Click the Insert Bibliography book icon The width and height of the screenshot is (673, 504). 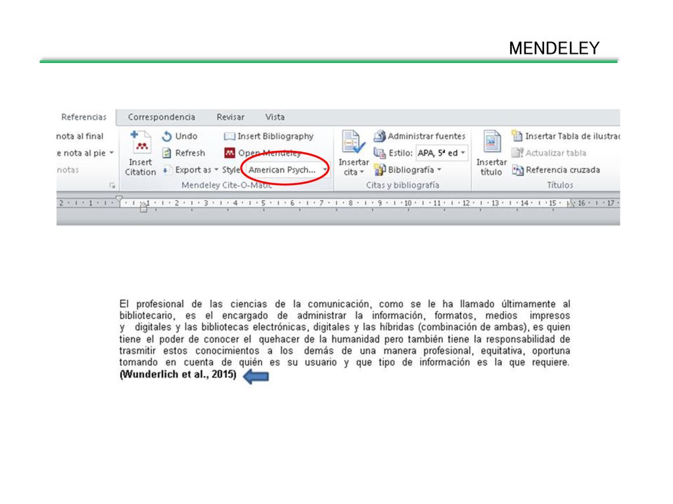click(229, 136)
